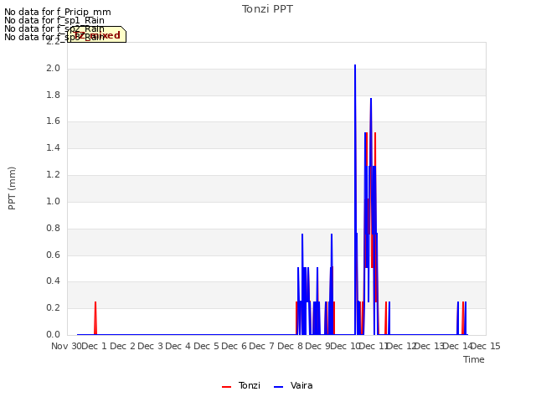Click the 0.4 y-axis tick label
The height and width of the screenshot is (402, 536).
[x=53, y=281]
